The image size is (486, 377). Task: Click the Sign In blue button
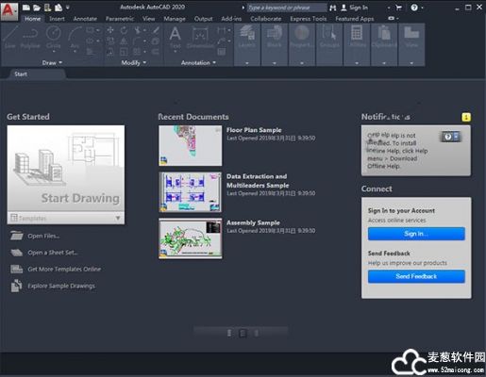(416, 234)
